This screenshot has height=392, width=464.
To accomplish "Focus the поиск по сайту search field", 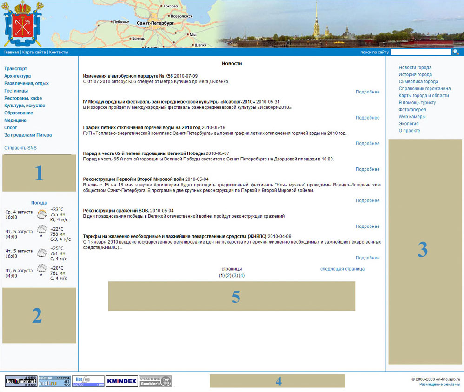I will (420, 52).
